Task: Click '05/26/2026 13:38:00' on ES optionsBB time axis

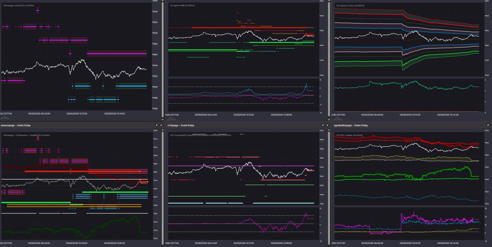Action: pyautogui.click(x=281, y=115)
